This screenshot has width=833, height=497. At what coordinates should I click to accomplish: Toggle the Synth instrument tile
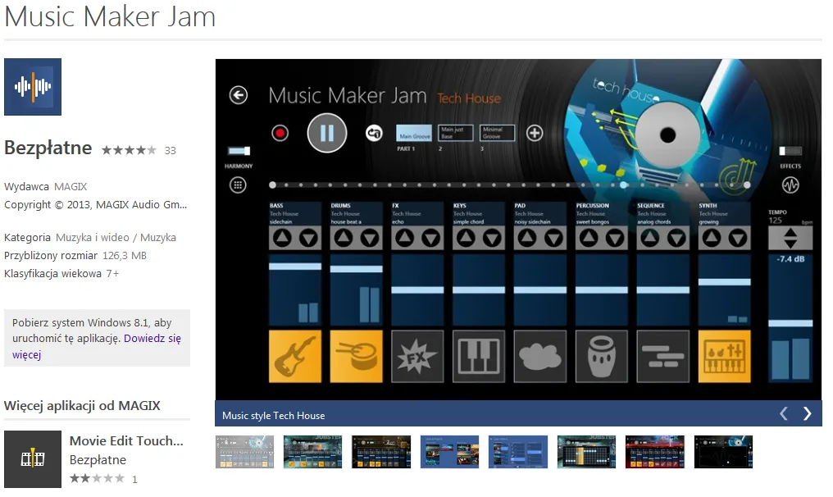tap(724, 356)
